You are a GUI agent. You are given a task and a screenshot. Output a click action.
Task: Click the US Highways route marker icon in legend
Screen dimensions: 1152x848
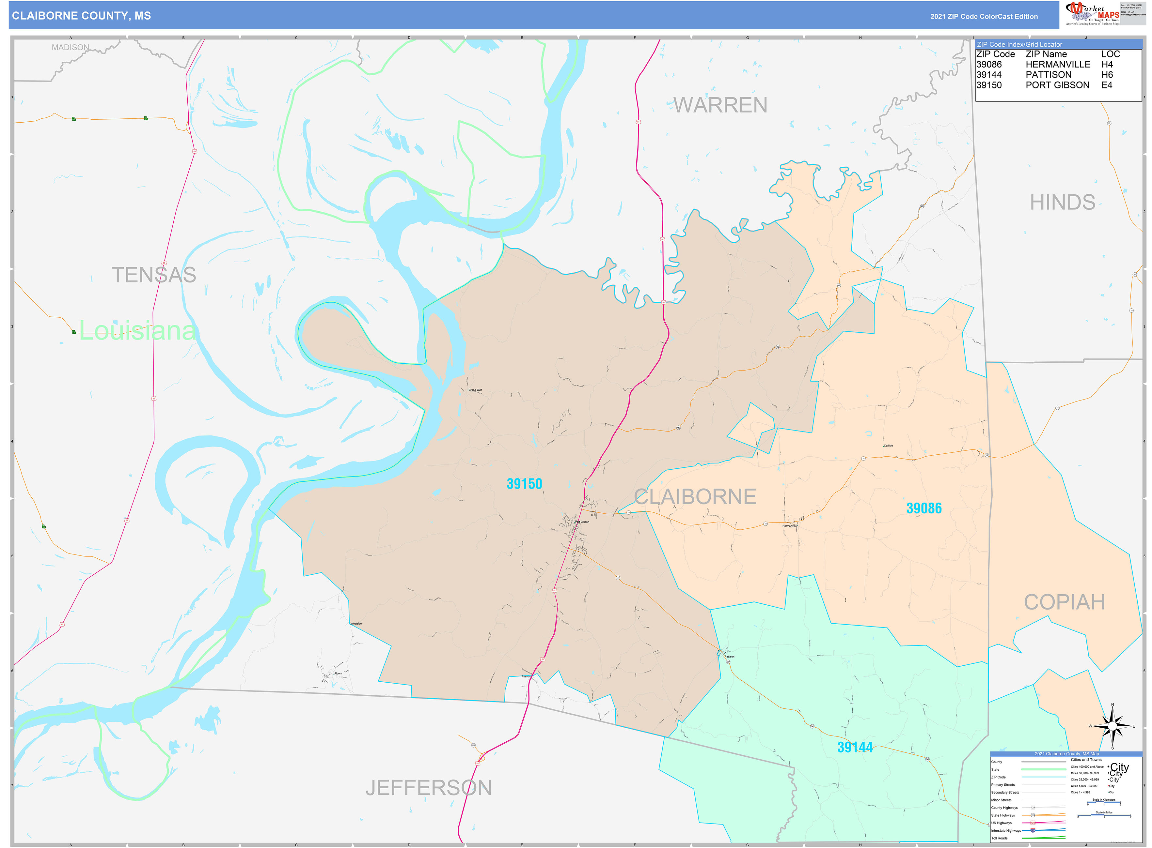[1033, 823]
